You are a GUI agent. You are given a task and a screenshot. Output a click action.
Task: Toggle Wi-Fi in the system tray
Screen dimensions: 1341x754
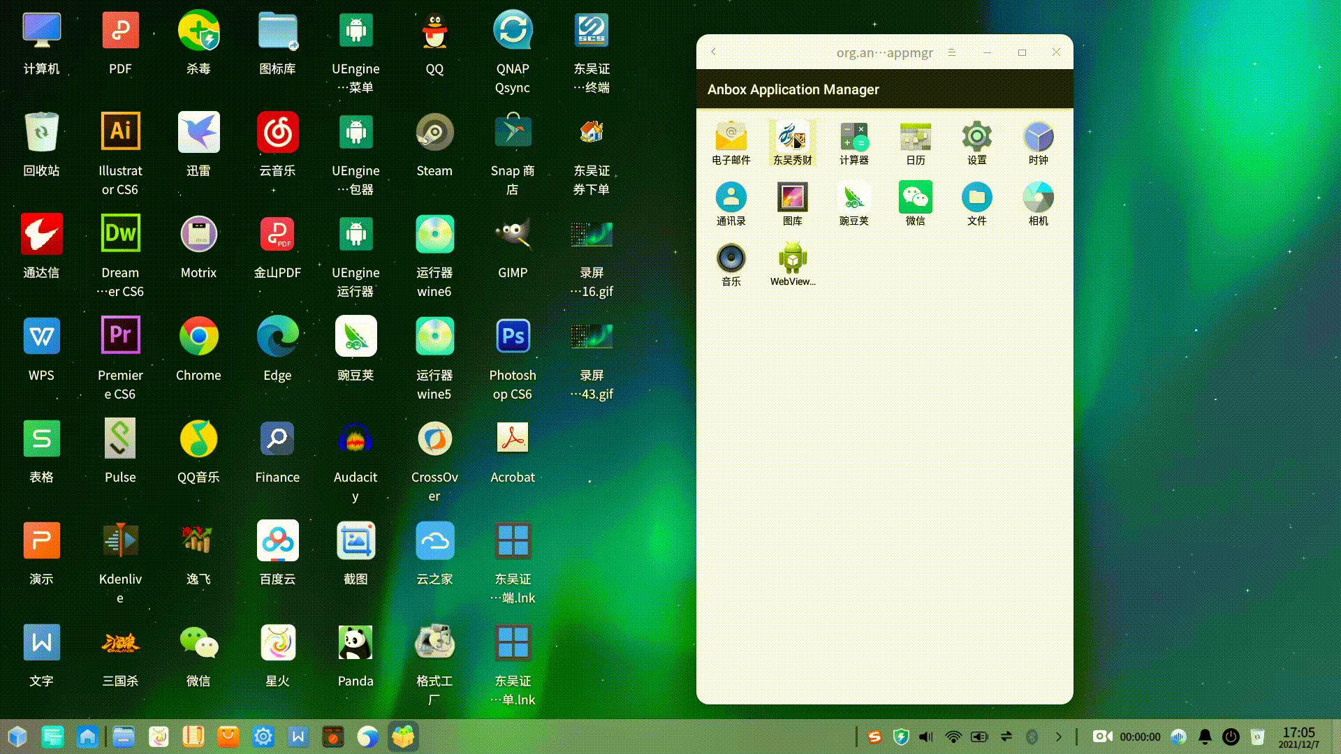click(953, 736)
